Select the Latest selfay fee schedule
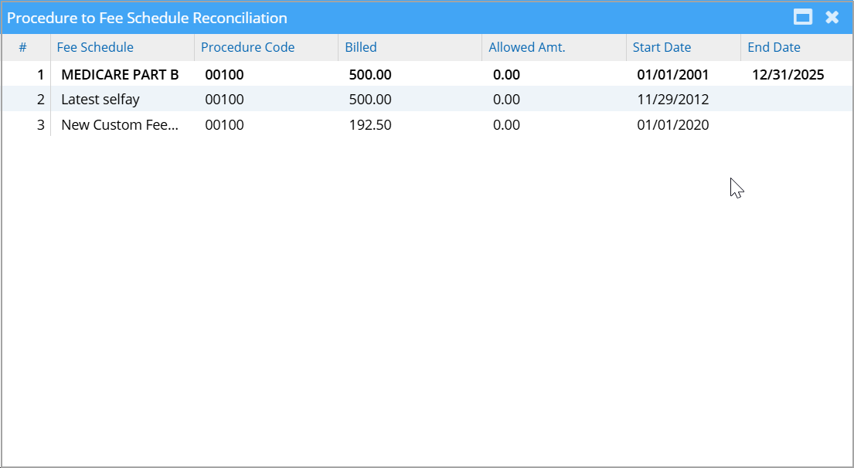Screen dimensions: 854x468 [x=100, y=100]
